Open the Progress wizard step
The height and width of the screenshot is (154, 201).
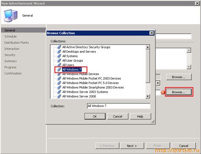pos(10,67)
